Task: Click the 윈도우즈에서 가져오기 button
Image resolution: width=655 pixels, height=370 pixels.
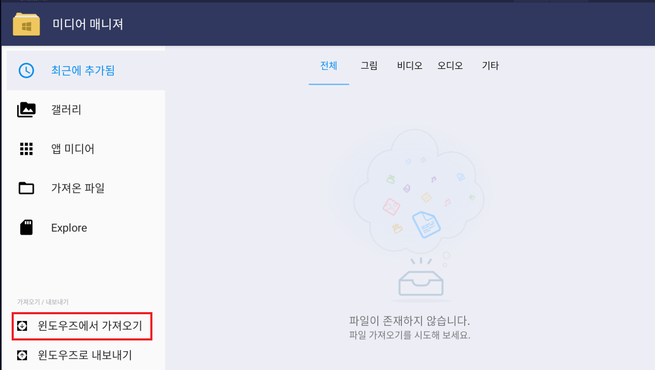Action: pos(82,326)
